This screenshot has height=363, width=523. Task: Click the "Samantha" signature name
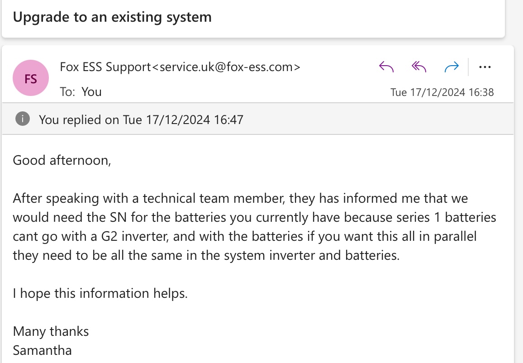point(42,350)
